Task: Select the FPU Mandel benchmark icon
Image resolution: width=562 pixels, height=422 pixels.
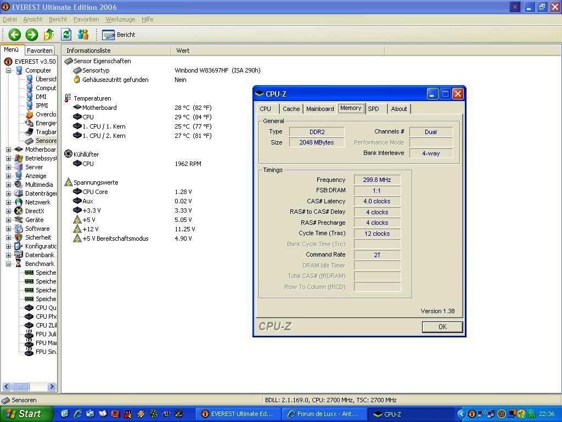Action: coord(30,343)
